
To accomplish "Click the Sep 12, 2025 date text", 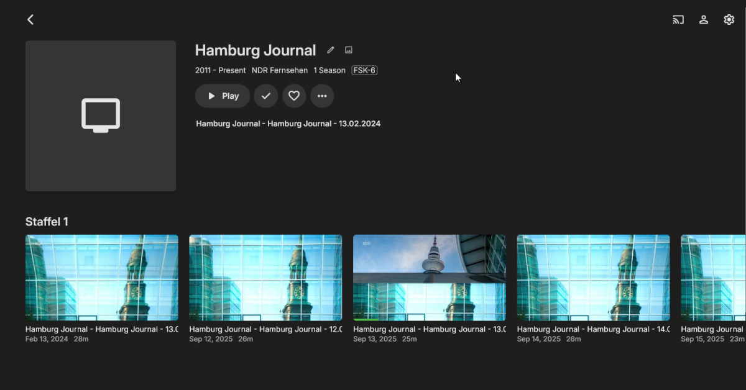I will pyautogui.click(x=211, y=339).
